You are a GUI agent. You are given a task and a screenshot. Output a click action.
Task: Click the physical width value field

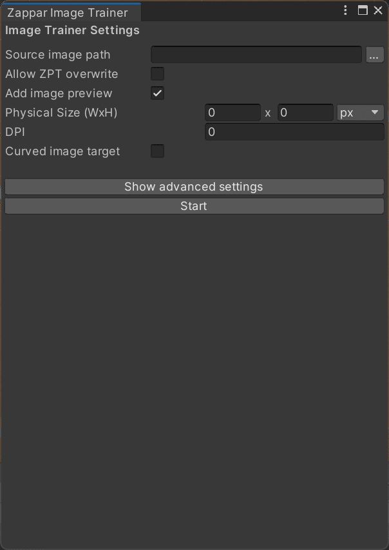[233, 112]
